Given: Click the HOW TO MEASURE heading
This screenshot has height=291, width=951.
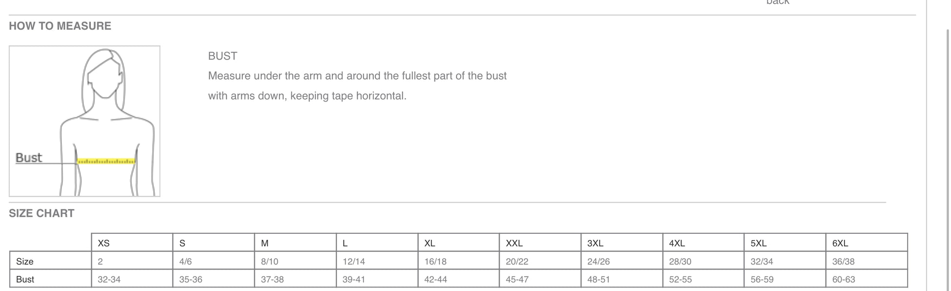Looking at the screenshot, I should [x=60, y=26].
